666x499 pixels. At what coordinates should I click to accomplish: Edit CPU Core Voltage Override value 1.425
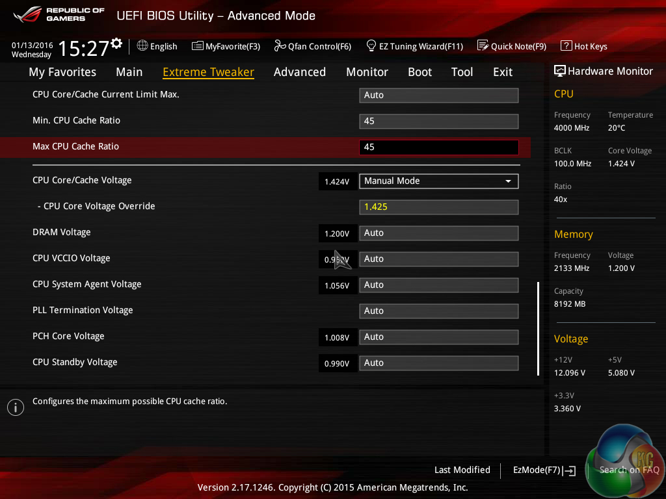click(439, 207)
